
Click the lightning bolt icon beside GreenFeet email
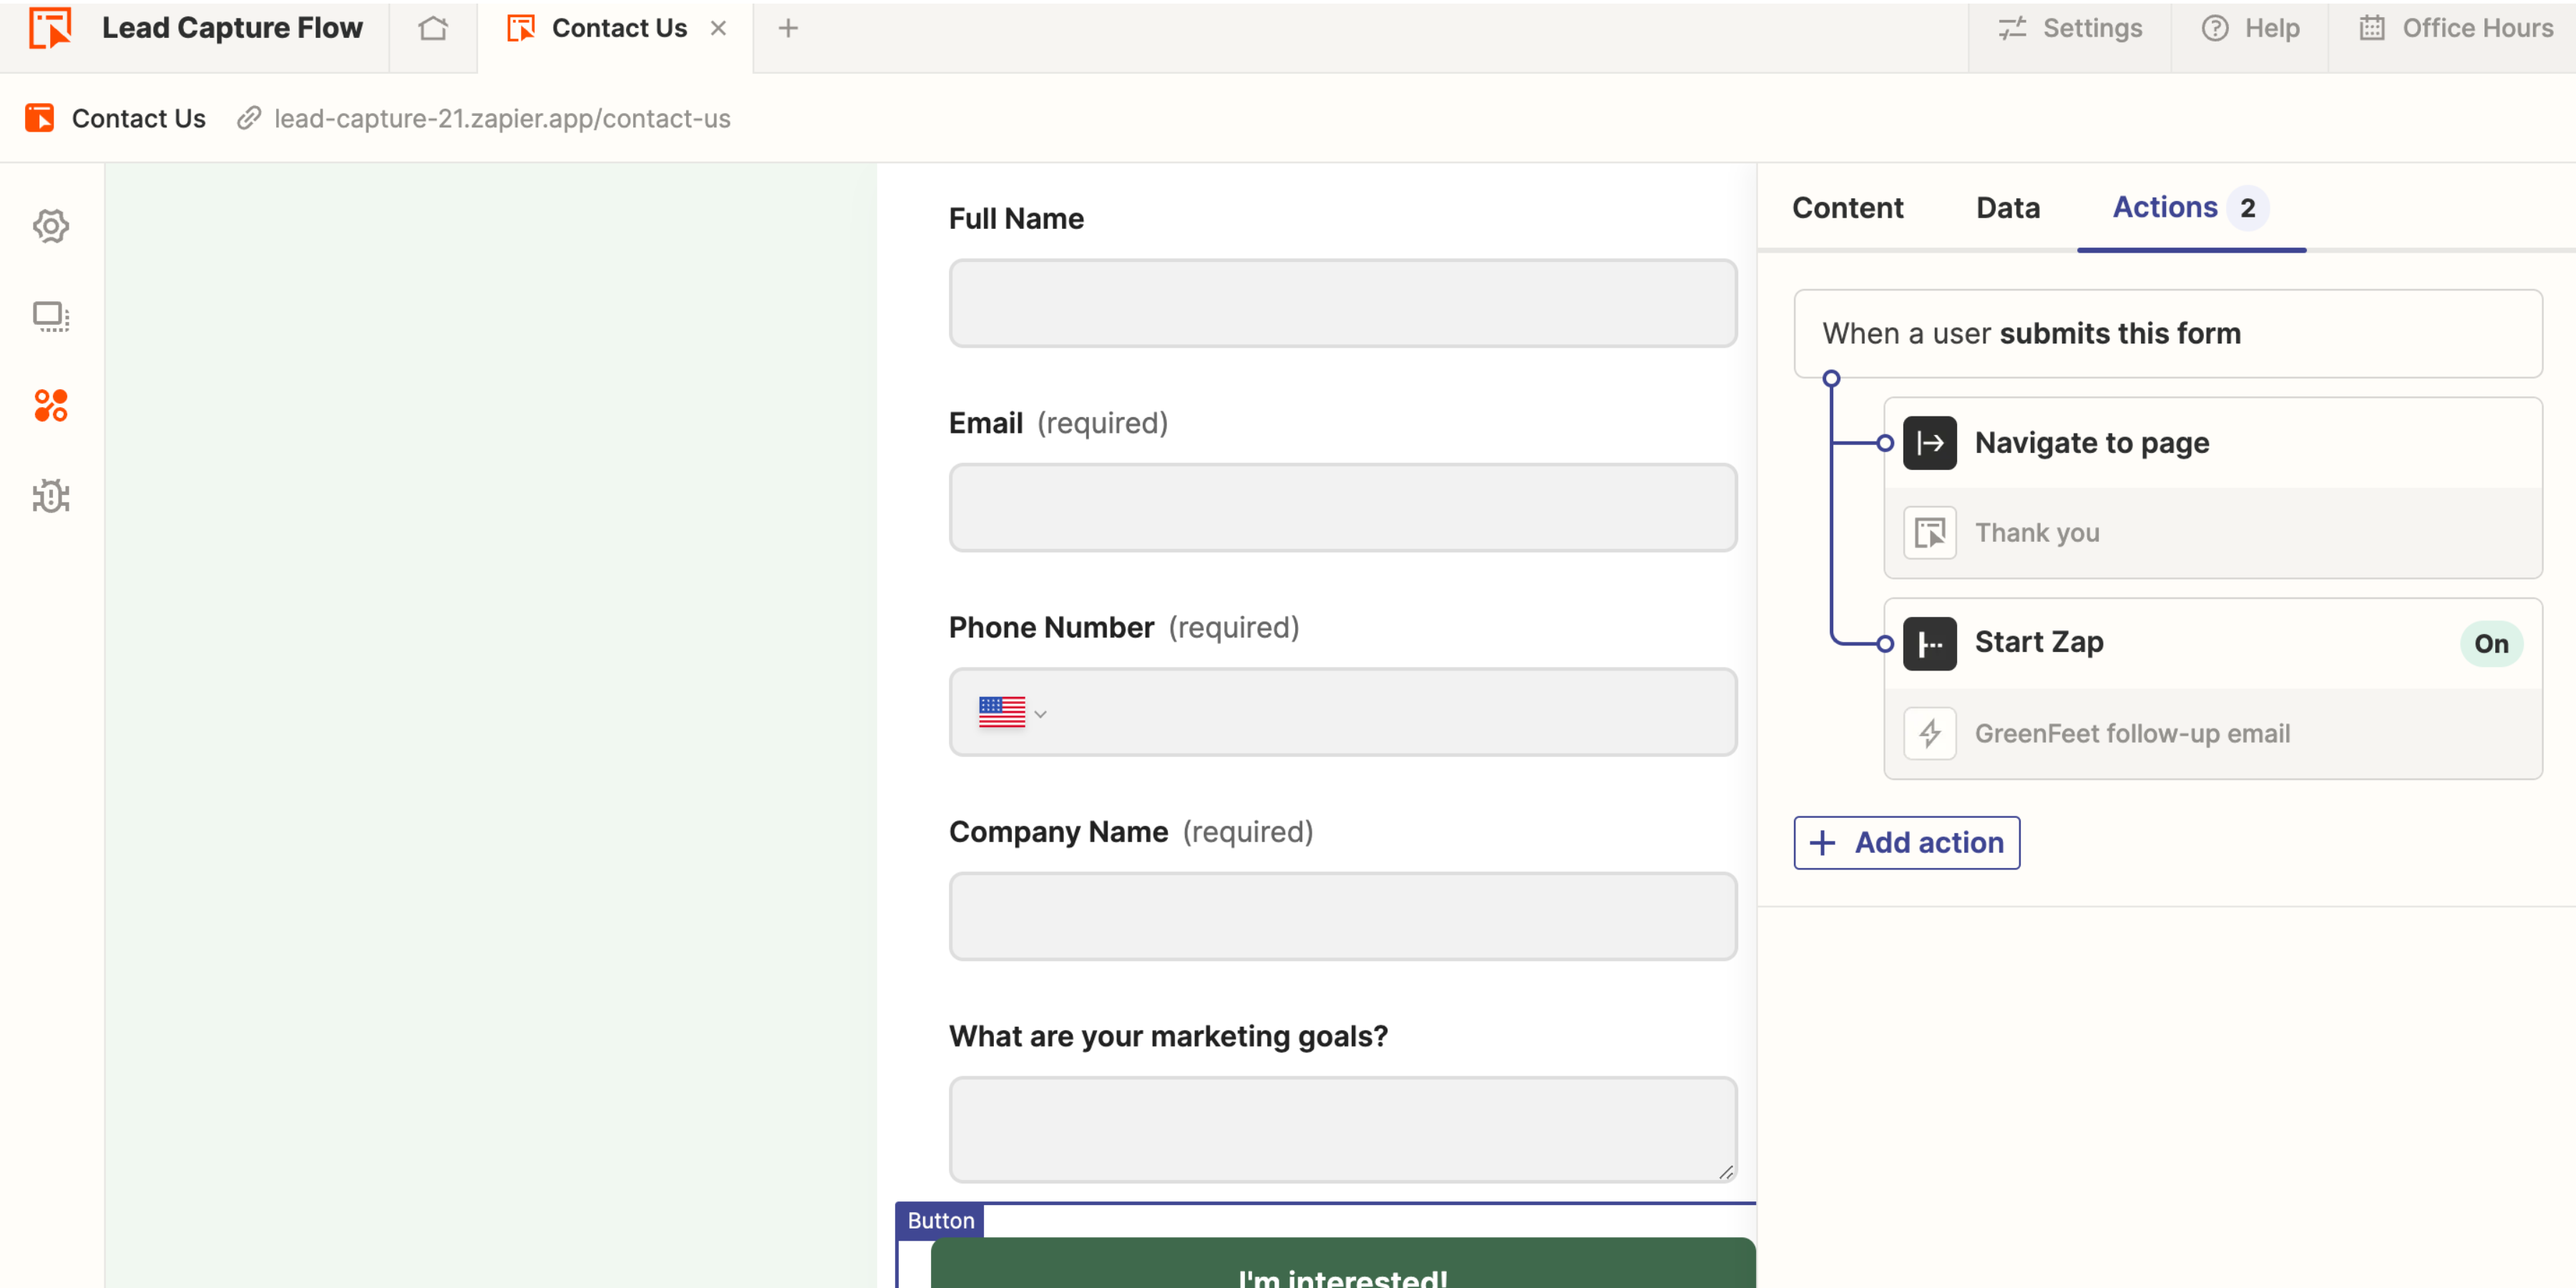tap(1929, 734)
